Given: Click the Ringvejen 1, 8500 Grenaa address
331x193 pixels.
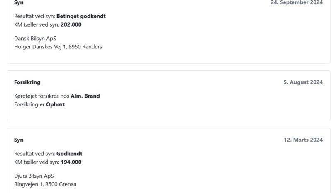Looking at the screenshot, I should (45, 184).
